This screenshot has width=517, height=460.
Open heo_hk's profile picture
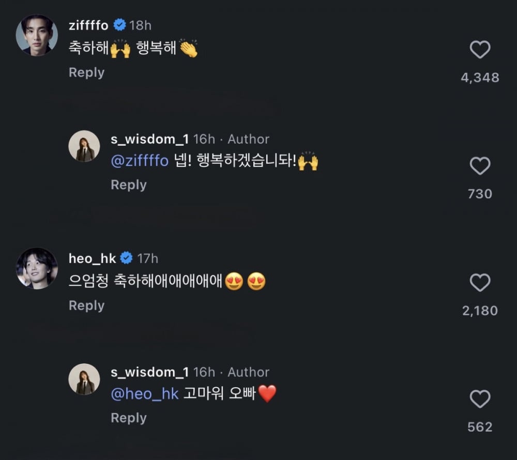pyautogui.click(x=37, y=268)
